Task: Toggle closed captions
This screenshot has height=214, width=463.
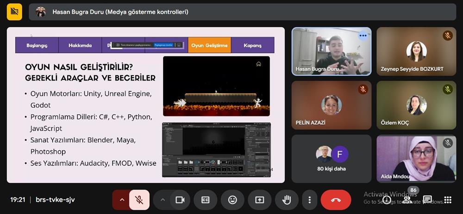Action: tap(205, 200)
